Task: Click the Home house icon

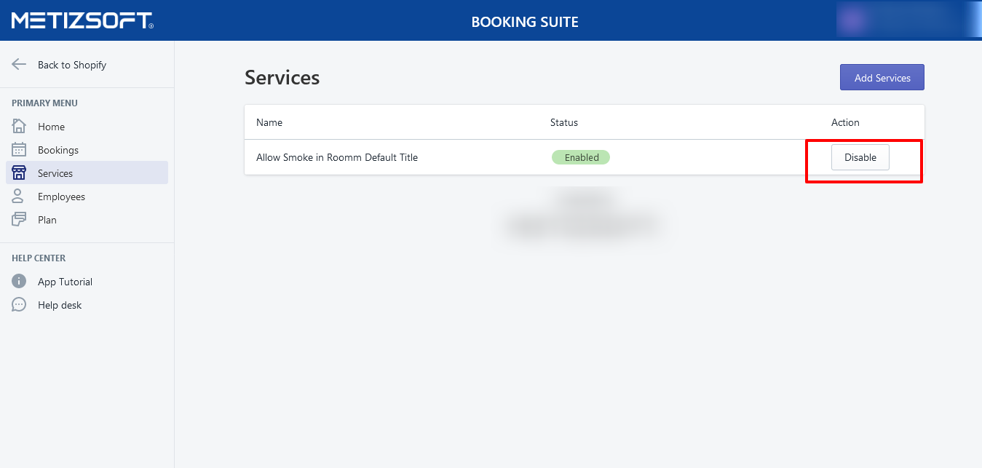Action: pyautogui.click(x=19, y=127)
